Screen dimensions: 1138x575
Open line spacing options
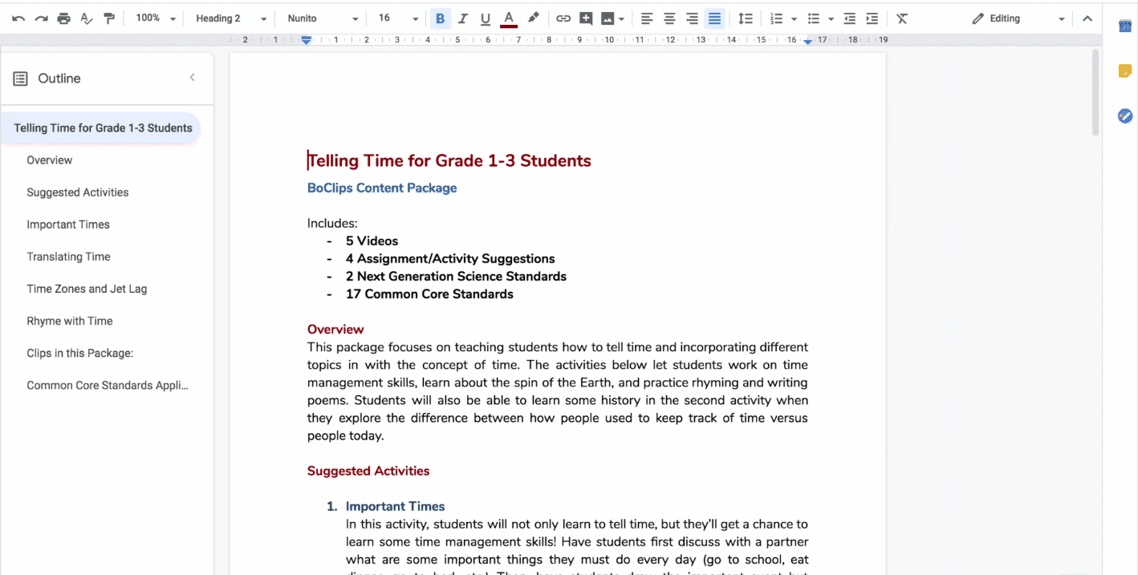[746, 18]
